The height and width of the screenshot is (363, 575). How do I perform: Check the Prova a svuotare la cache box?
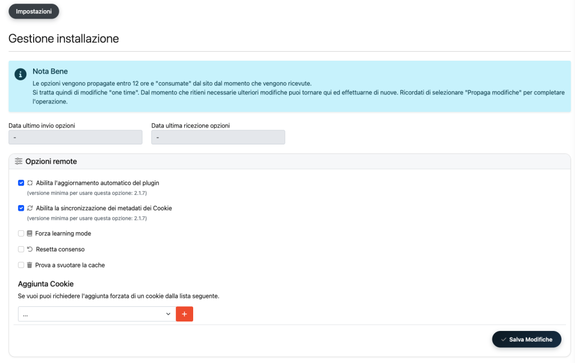[x=21, y=265]
